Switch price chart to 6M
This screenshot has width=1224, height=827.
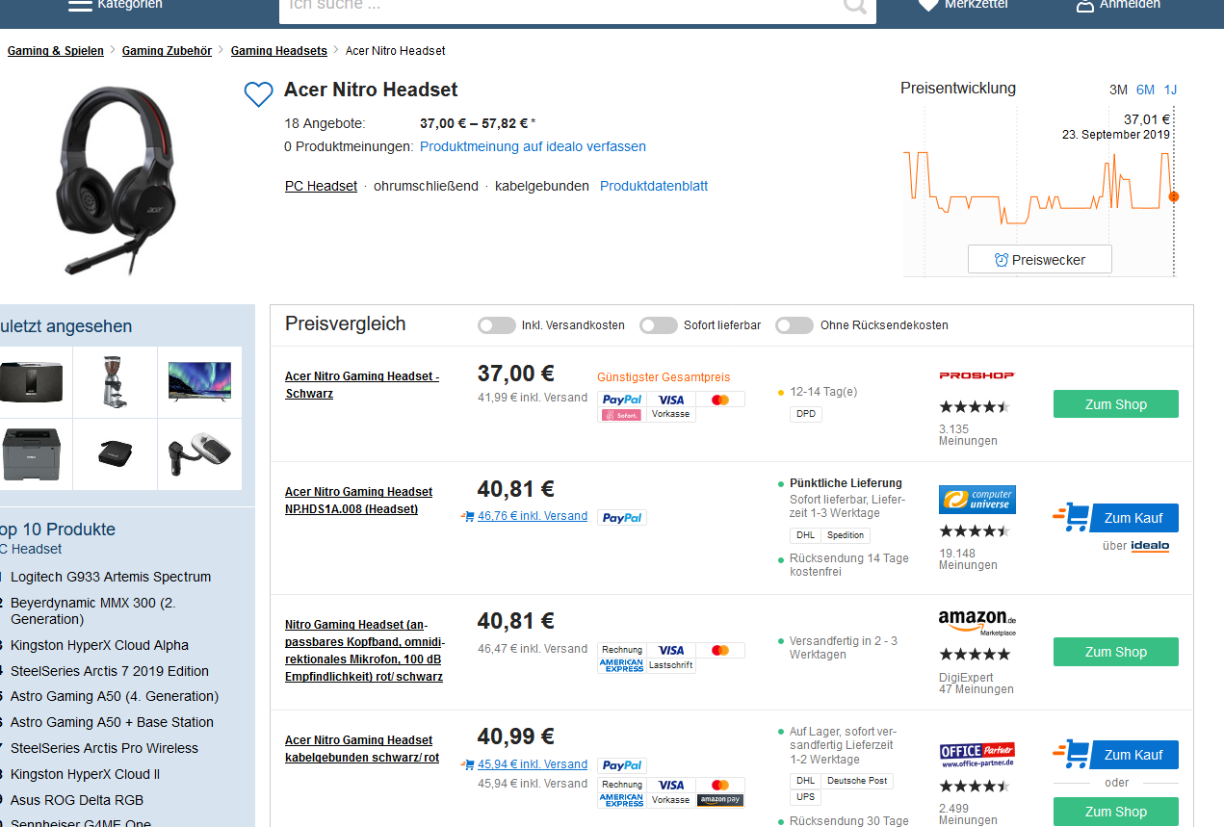(1145, 90)
